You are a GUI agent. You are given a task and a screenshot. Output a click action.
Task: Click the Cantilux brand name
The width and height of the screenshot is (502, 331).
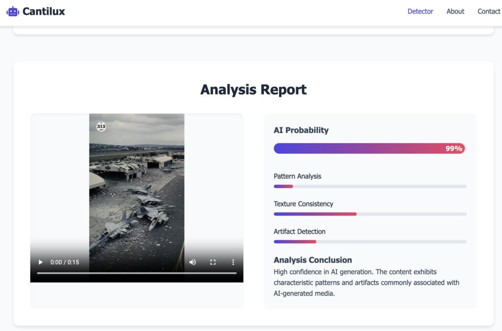[x=44, y=12]
